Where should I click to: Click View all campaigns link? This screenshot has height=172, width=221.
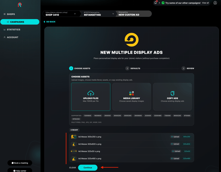205,3
